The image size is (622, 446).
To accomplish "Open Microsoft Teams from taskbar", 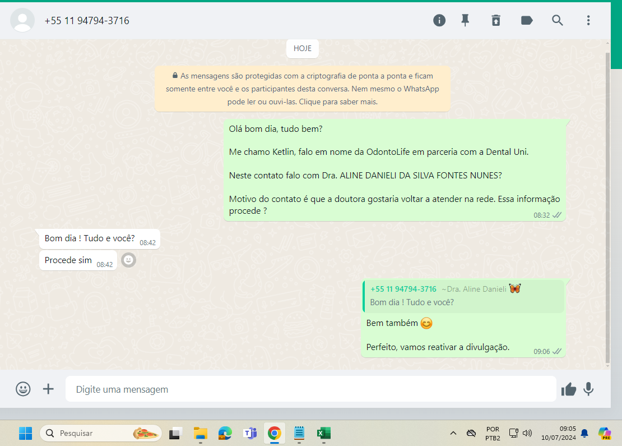I will (x=250, y=433).
